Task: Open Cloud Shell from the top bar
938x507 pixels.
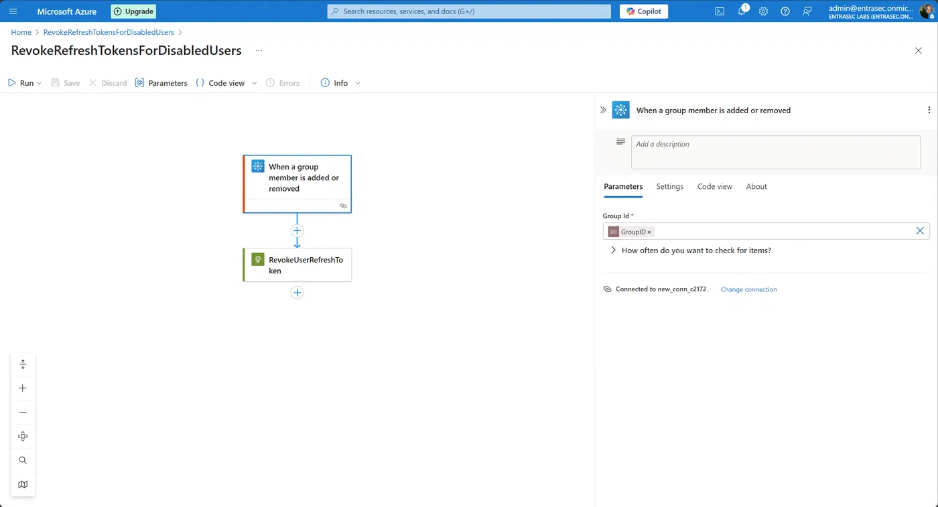Action: pos(720,11)
